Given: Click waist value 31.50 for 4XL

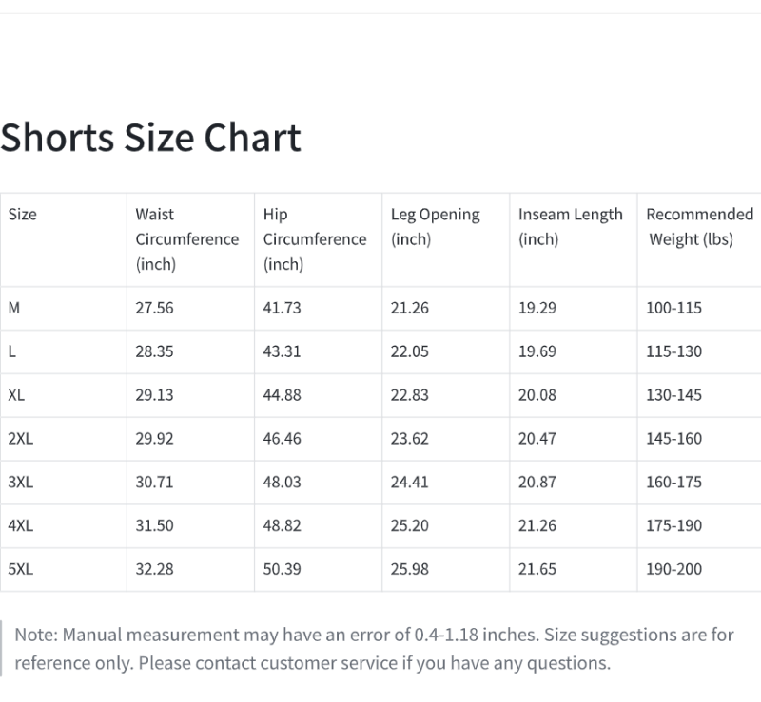Looking at the screenshot, I should pyautogui.click(x=154, y=525).
